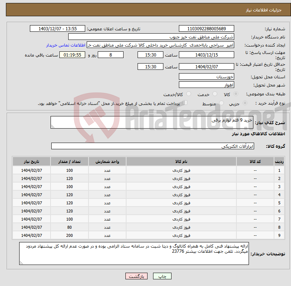Click the کد کالا column header

click(x=255, y=161)
